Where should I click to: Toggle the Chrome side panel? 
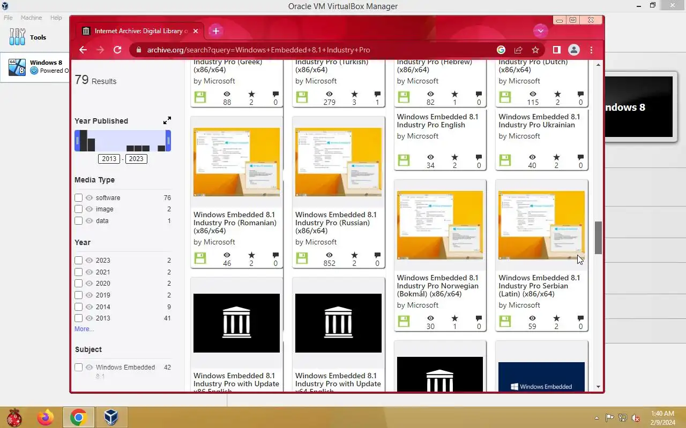coord(557,50)
